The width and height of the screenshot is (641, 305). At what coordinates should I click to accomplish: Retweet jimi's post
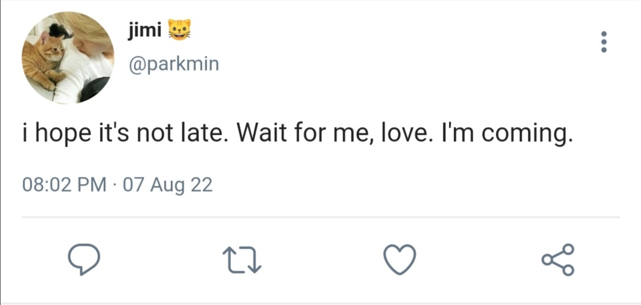pos(242,259)
